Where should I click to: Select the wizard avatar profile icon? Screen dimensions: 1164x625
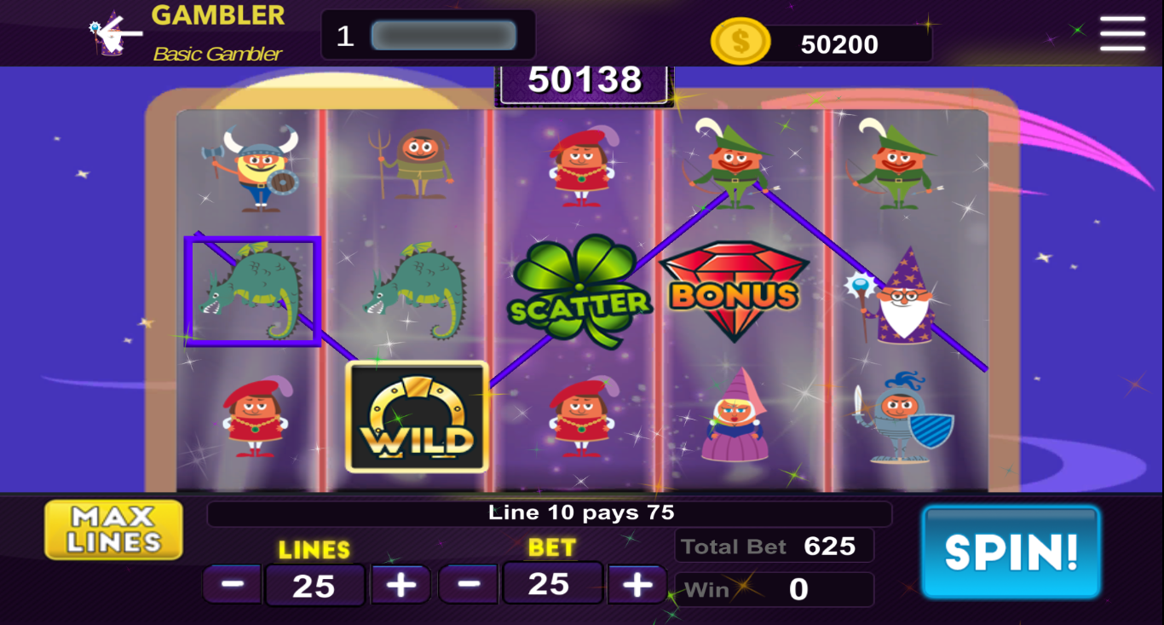(x=107, y=34)
